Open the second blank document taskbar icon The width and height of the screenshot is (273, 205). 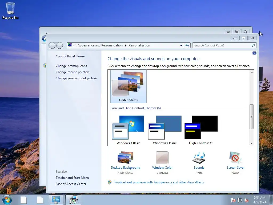pyautogui.click(x=40, y=200)
